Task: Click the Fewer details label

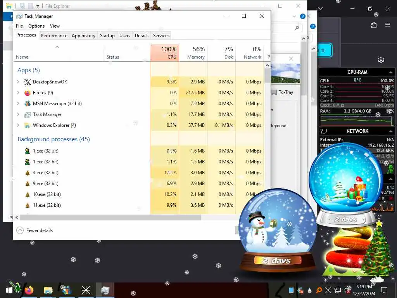Action: pos(40,230)
